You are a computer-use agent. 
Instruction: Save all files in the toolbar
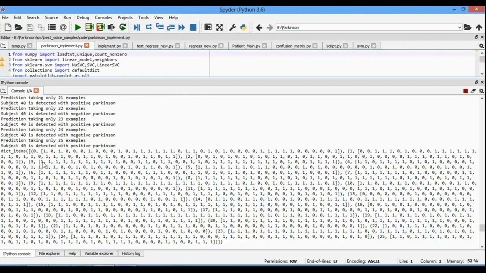pos(41,27)
